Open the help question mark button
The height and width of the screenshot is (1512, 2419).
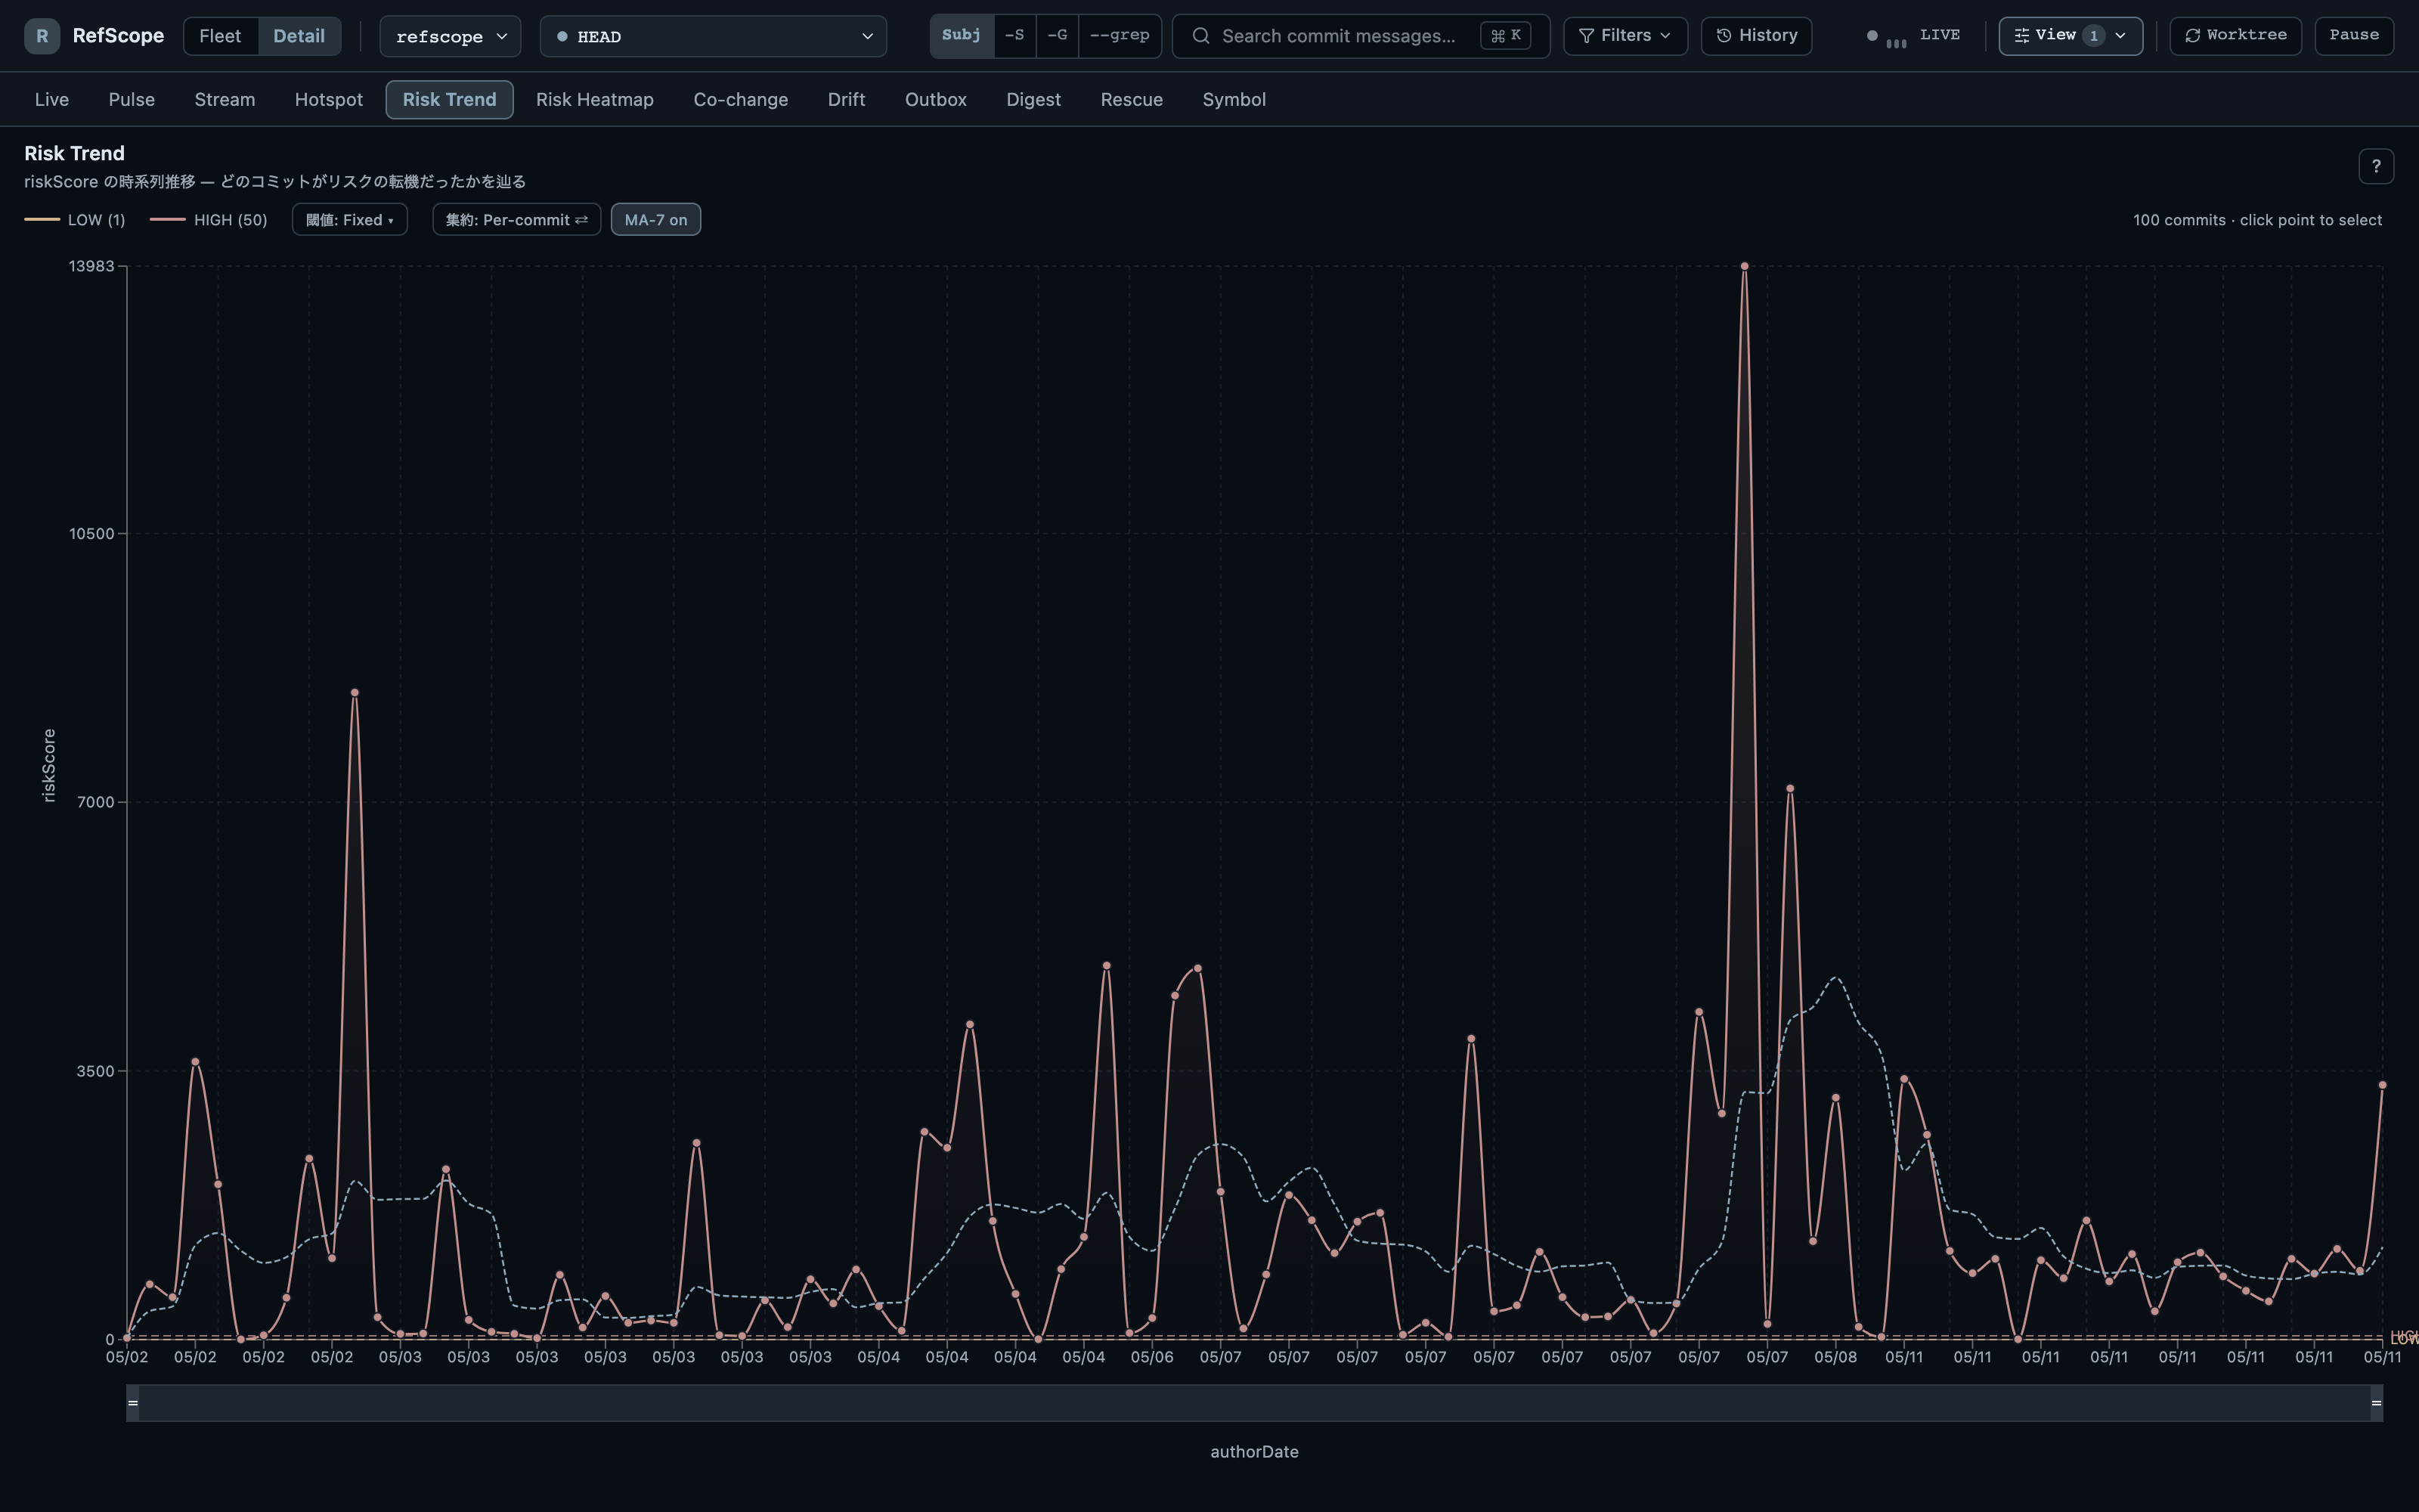(x=2376, y=166)
